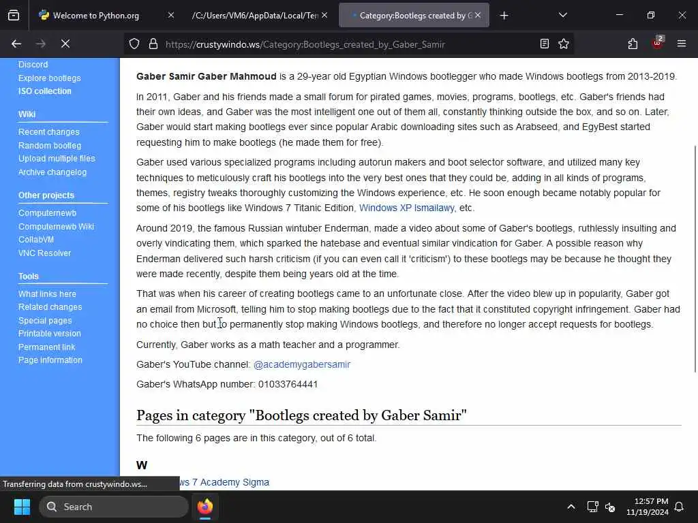Click muted volume tray icon
Image resolution: width=698 pixels, height=523 pixels.
click(610, 507)
